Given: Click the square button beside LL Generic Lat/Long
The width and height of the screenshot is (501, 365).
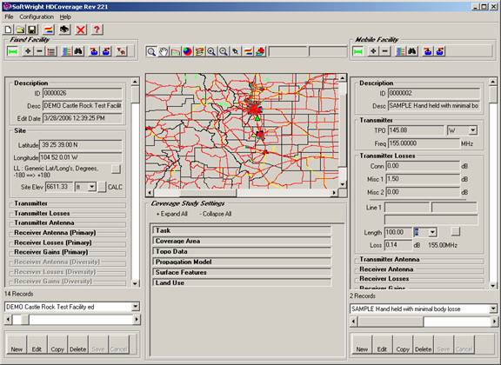Looking at the screenshot, I should click(116, 169).
